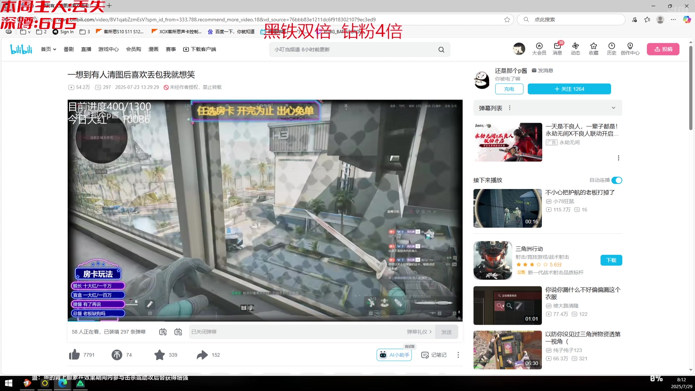Screen dimensions: 695x391
Task: Open 会员购 navigation item
Action: 133,49
